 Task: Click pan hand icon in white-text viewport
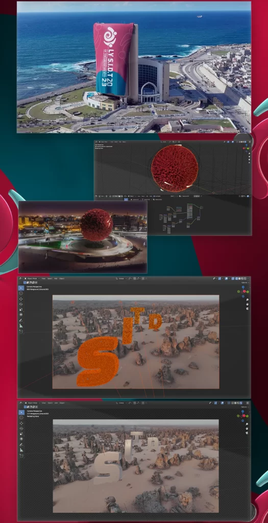click(247, 429)
